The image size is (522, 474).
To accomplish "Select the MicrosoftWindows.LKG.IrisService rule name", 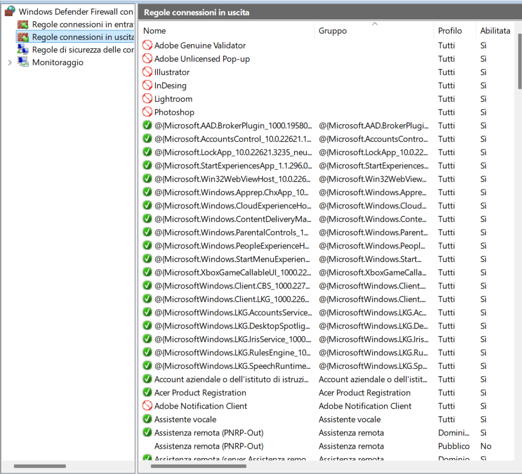I will pos(233,339).
